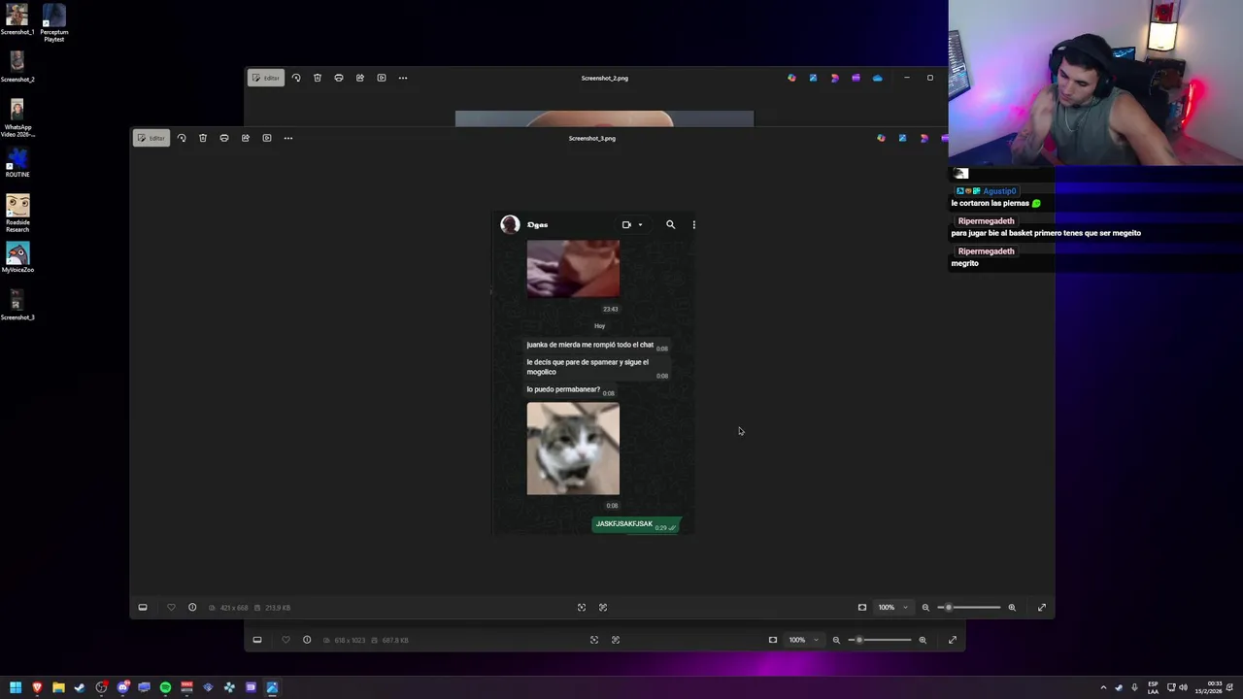The width and height of the screenshot is (1243, 699).
Task: Zoom in on Screenshot_2 window
Action: click(923, 640)
